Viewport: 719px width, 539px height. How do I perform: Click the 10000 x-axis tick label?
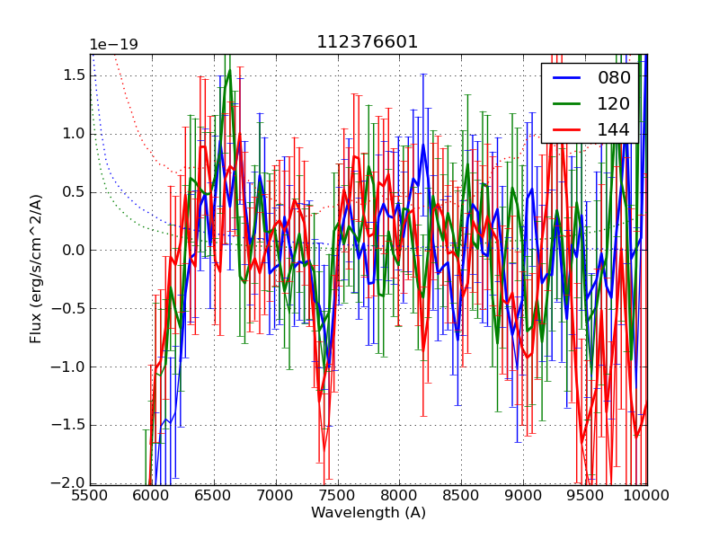click(x=646, y=495)
